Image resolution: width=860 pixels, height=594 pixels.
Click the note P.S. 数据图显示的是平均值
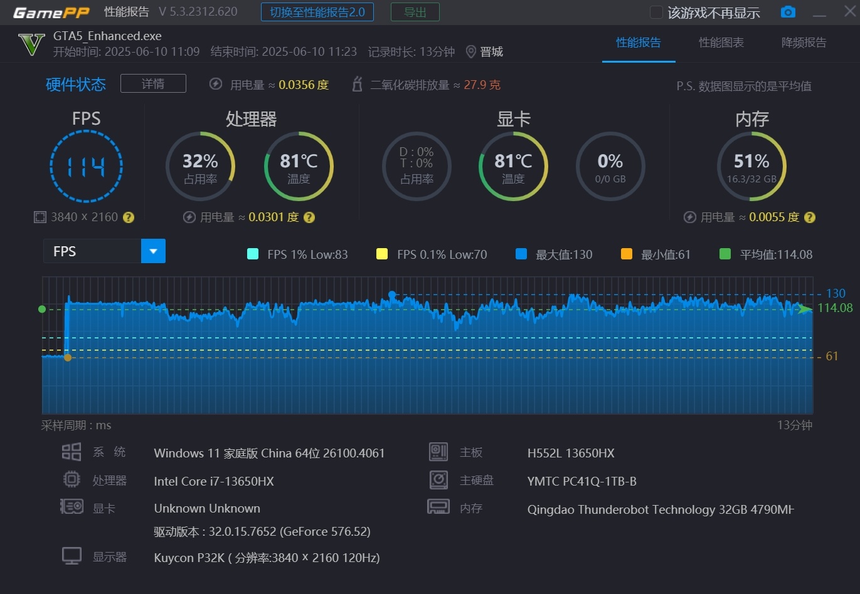coord(744,86)
